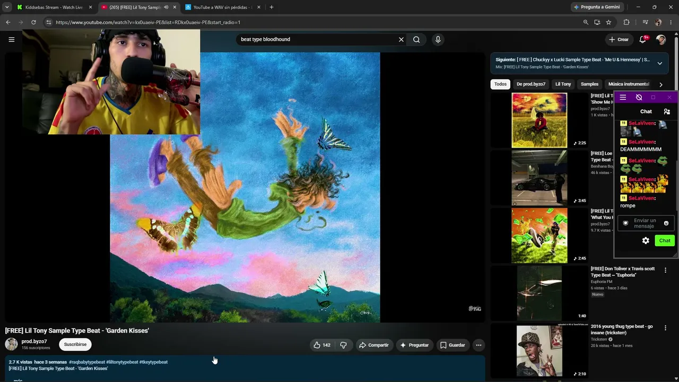Switch to the Kiddsebas Stream tab
679x382 pixels.
54,7
